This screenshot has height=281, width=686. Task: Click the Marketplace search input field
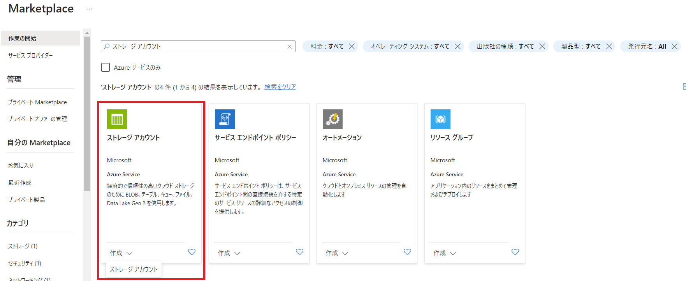198,46
